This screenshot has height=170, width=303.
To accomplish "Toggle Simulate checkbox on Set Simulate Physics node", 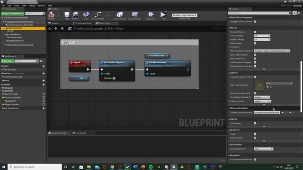I will pos(114,78).
